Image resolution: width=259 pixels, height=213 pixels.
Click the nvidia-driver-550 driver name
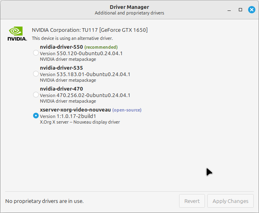click(61, 47)
